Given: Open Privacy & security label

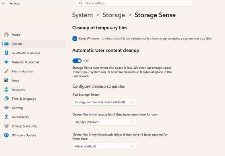Looking at the screenshot, I should [x=24, y=126].
